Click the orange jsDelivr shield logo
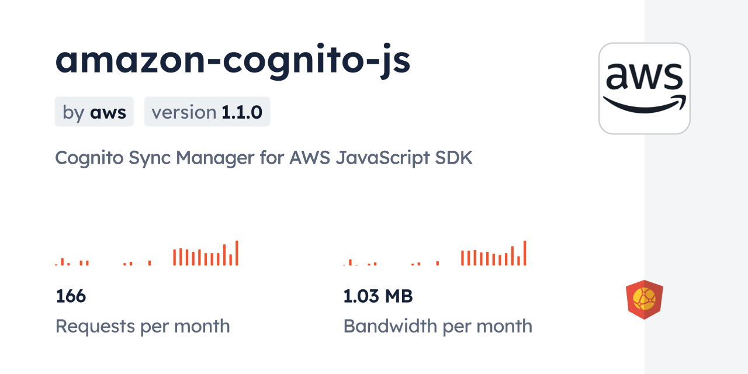 click(644, 299)
